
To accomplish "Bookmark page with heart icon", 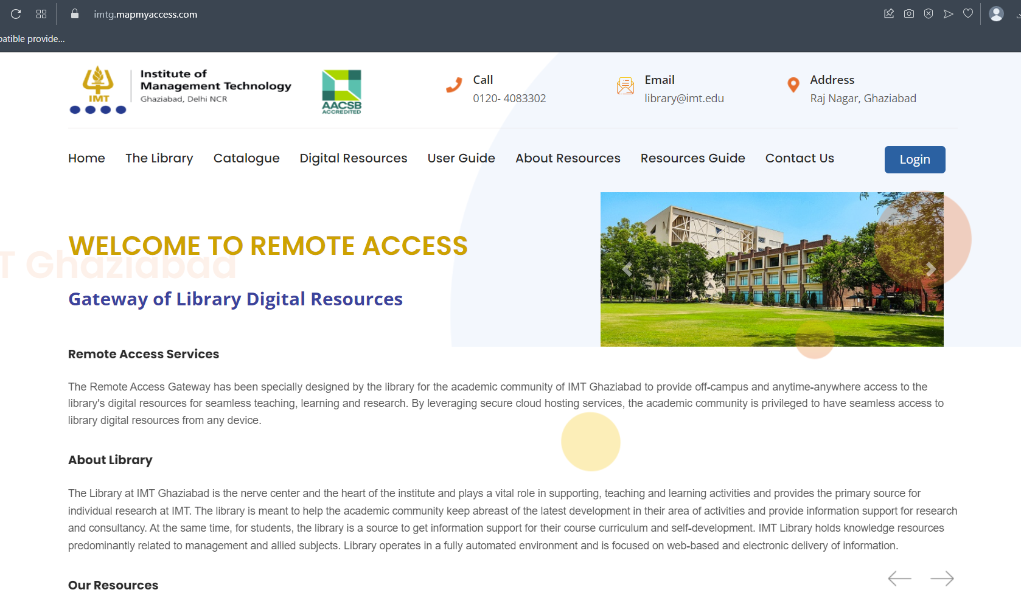I will [968, 13].
